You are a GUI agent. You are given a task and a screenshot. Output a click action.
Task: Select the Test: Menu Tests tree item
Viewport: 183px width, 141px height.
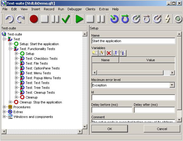click(x=38, y=73)
